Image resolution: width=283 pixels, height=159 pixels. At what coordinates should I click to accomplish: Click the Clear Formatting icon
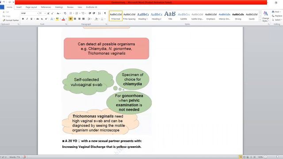(x=65, y=13)
